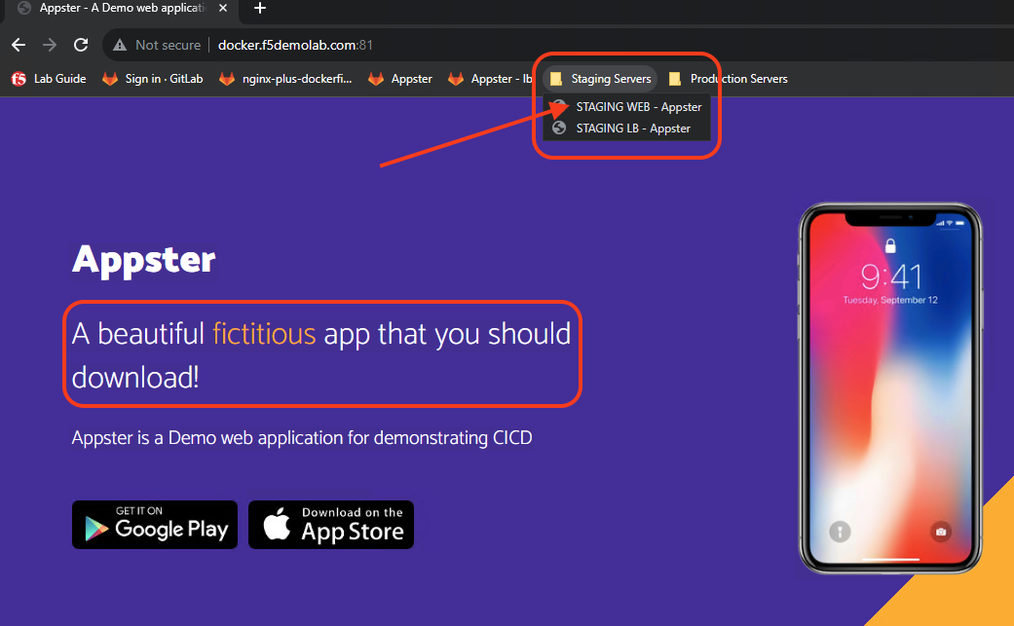Click the GitLab fox icon beside nginx-plus-dockerfi...

coord(227,79)
